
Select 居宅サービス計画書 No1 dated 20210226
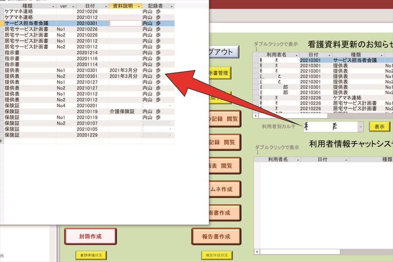tap(89, 29)
